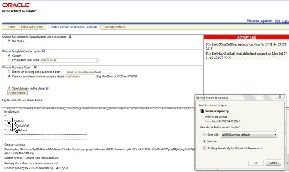Select Open with radio button in download dialog
The image size is (289, 172).
(x=205, y=135)
